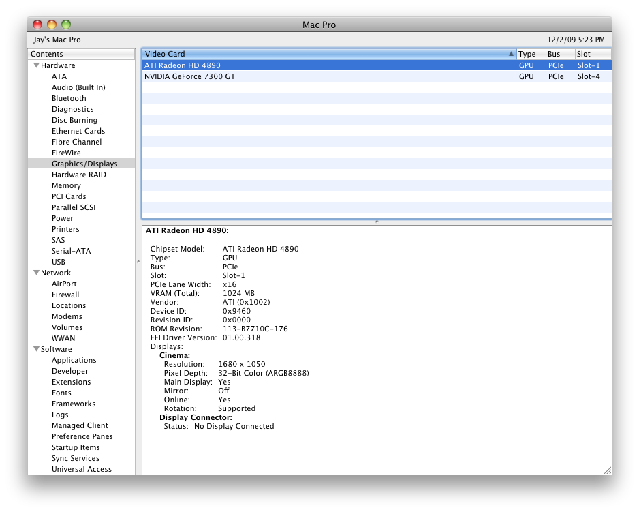Click the Hardware section label
This screenshot has height=512, width=639.
pyautogui.click(x=58, y=65)
